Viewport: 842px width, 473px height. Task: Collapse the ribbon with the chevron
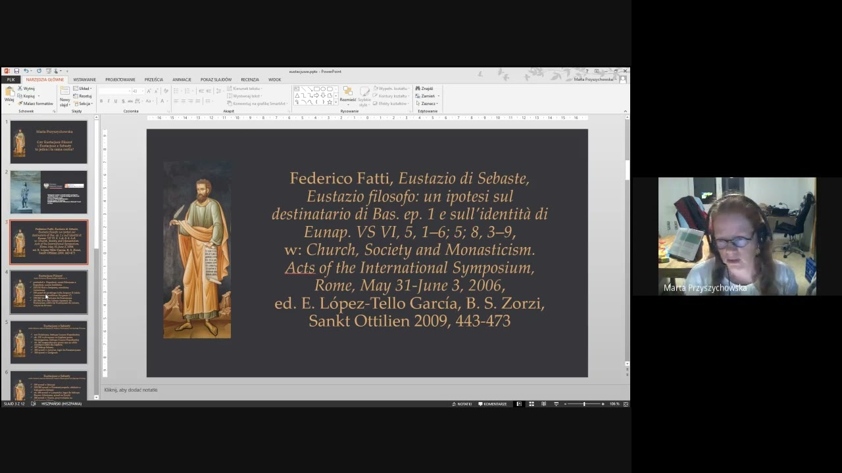[626, 111]
